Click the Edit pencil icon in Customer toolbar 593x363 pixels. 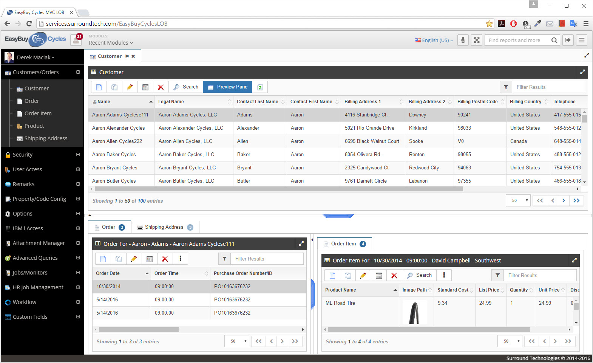point(130,87)
